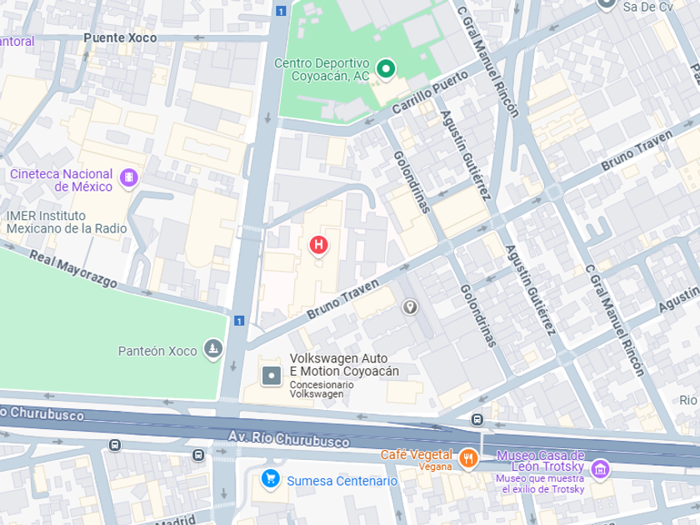
Task: Click the Av. Río Churubusco road label
Action: 289,438
